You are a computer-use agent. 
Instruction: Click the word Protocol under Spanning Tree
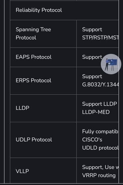pyautogui.click(x=26, y=38)
